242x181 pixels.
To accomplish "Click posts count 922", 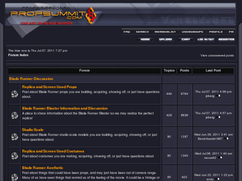I will click(184, 177).
